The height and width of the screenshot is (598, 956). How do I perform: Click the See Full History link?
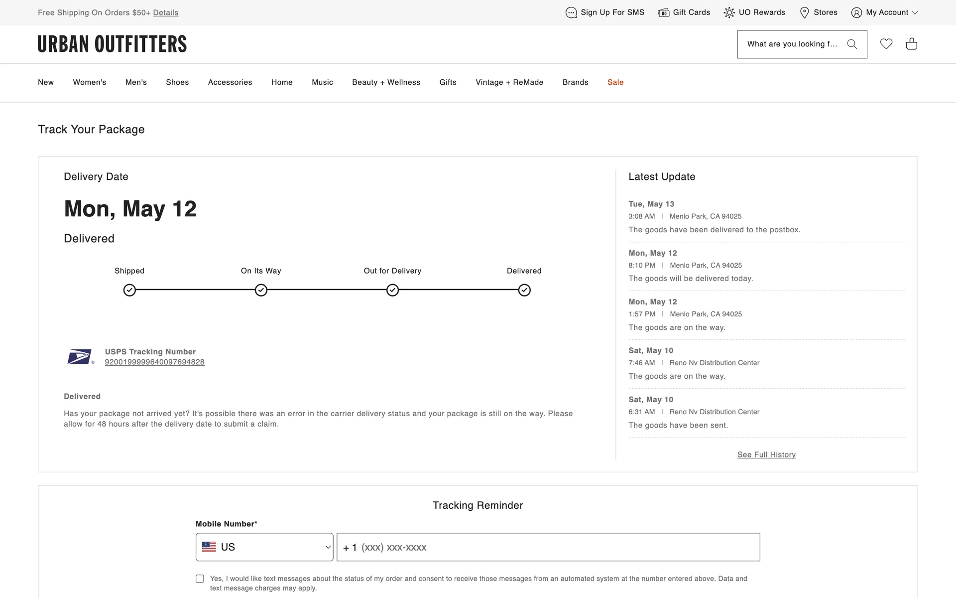(x=766, y=454)
